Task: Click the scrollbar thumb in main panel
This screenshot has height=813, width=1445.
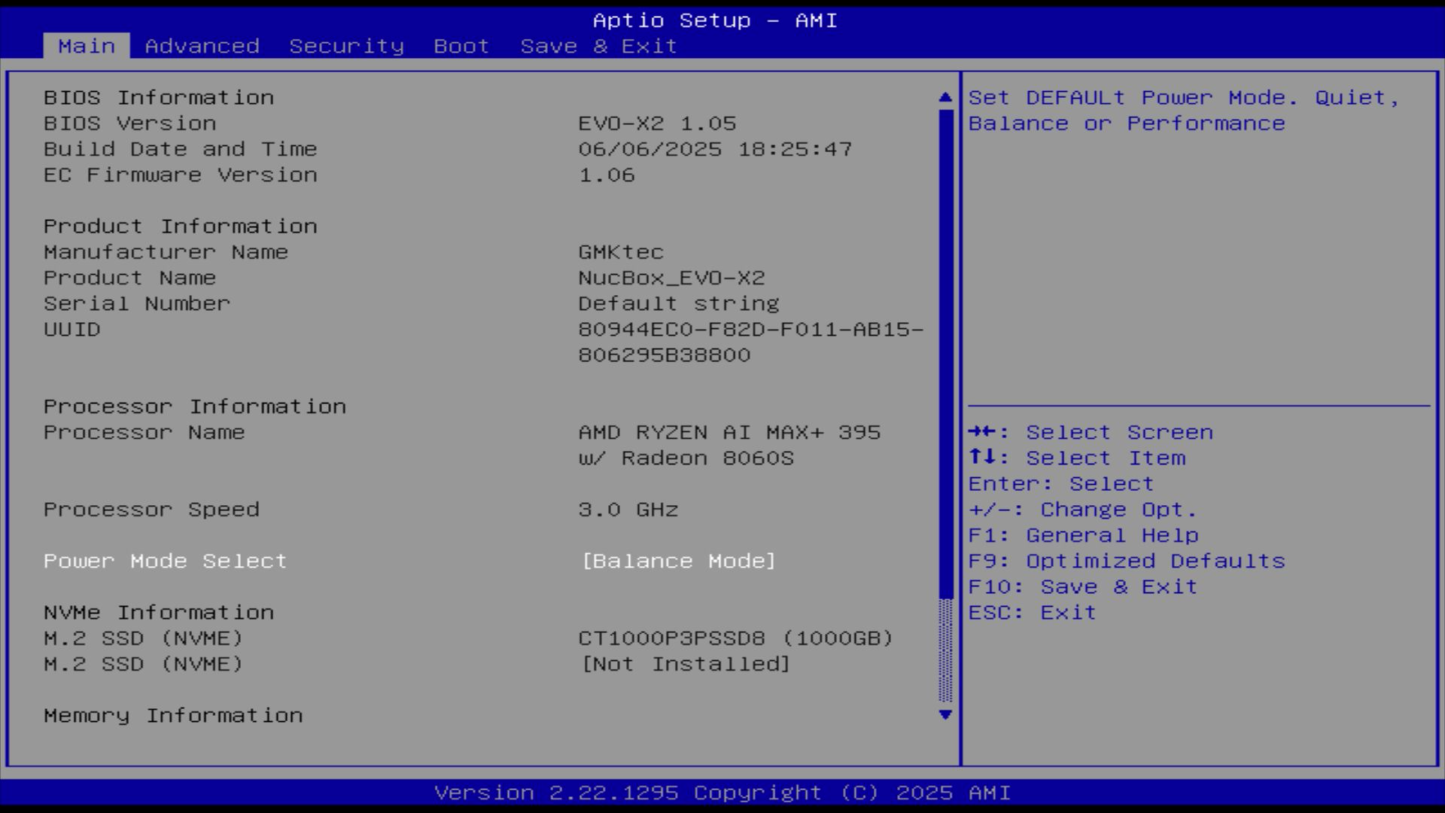Action: (x=945, y=354)
